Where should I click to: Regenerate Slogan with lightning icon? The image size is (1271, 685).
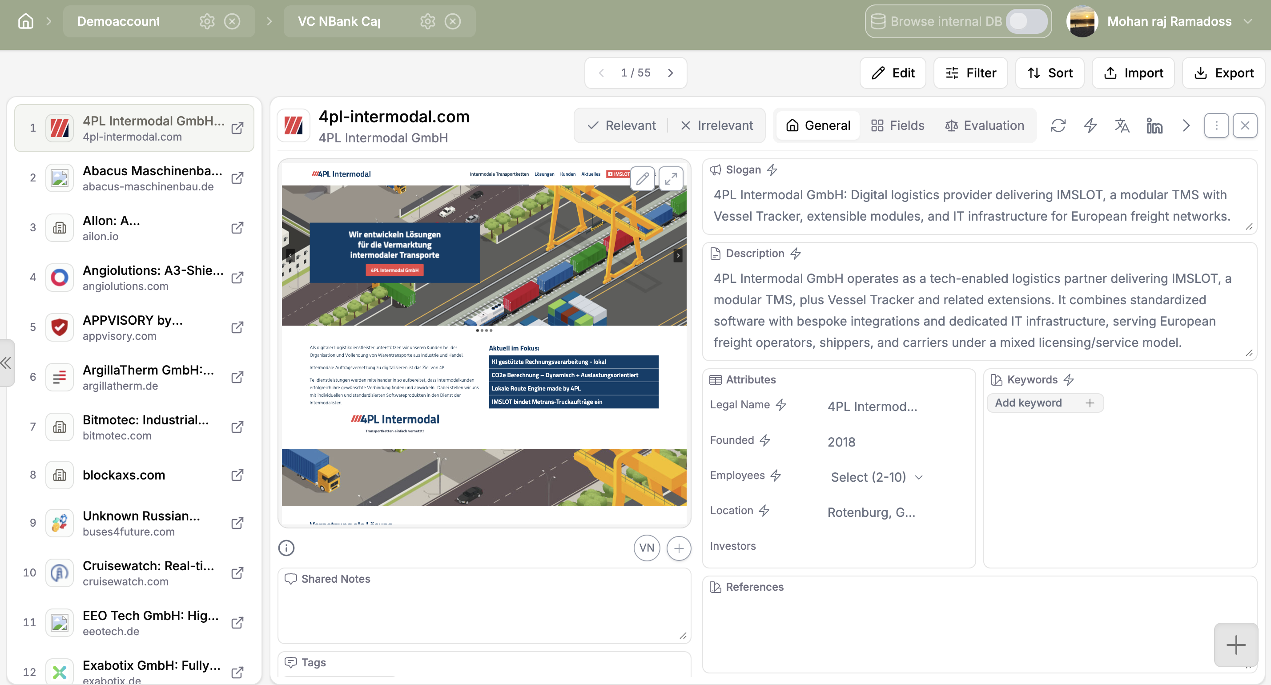pos(772,170)
